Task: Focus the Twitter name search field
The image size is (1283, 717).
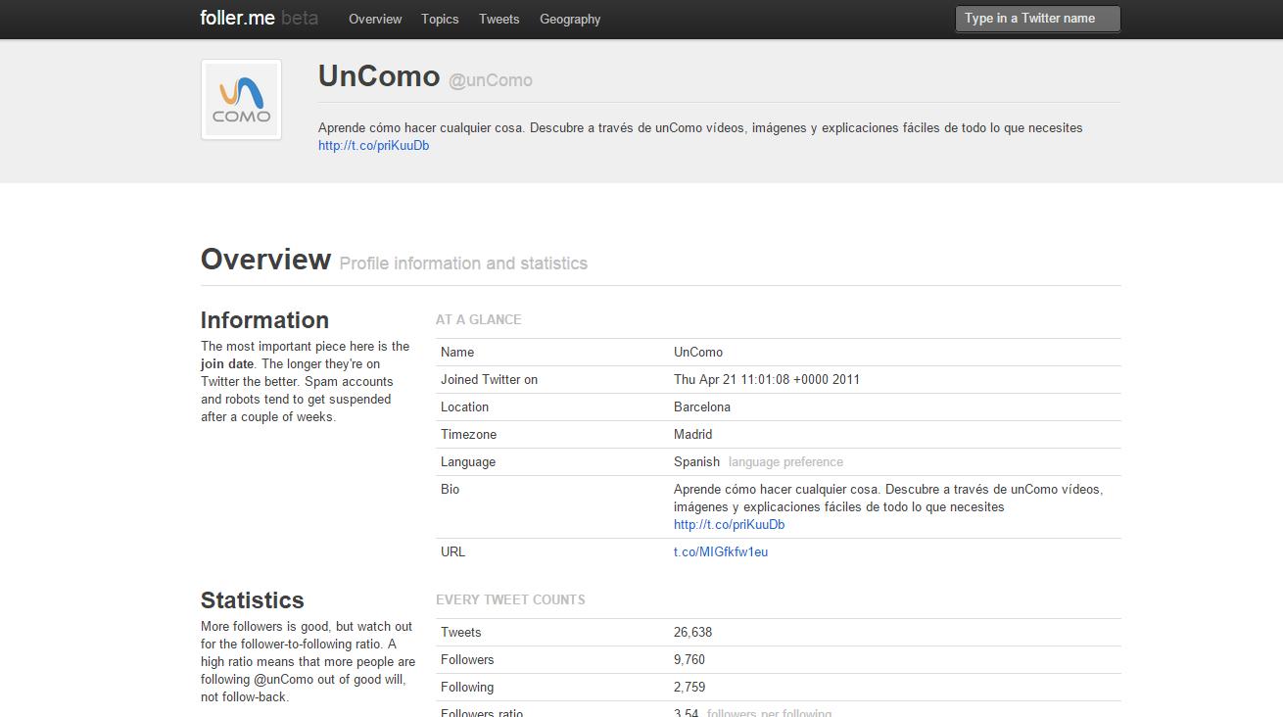Action: coord(1037,19)
